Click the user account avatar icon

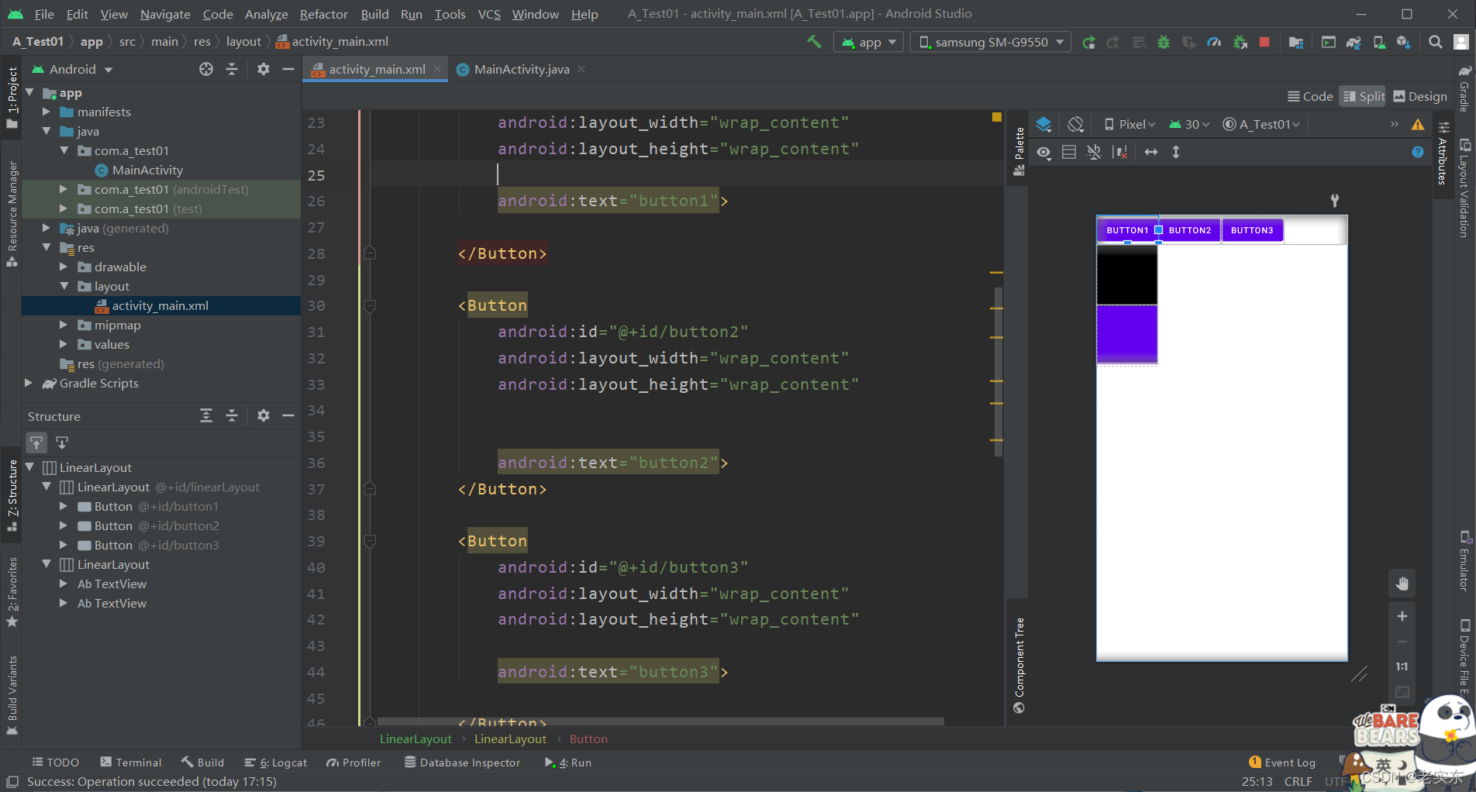[x=1461, y=42]
